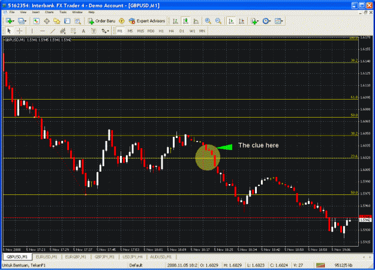Open the Templates dropdown

click(x=278, y=21)
